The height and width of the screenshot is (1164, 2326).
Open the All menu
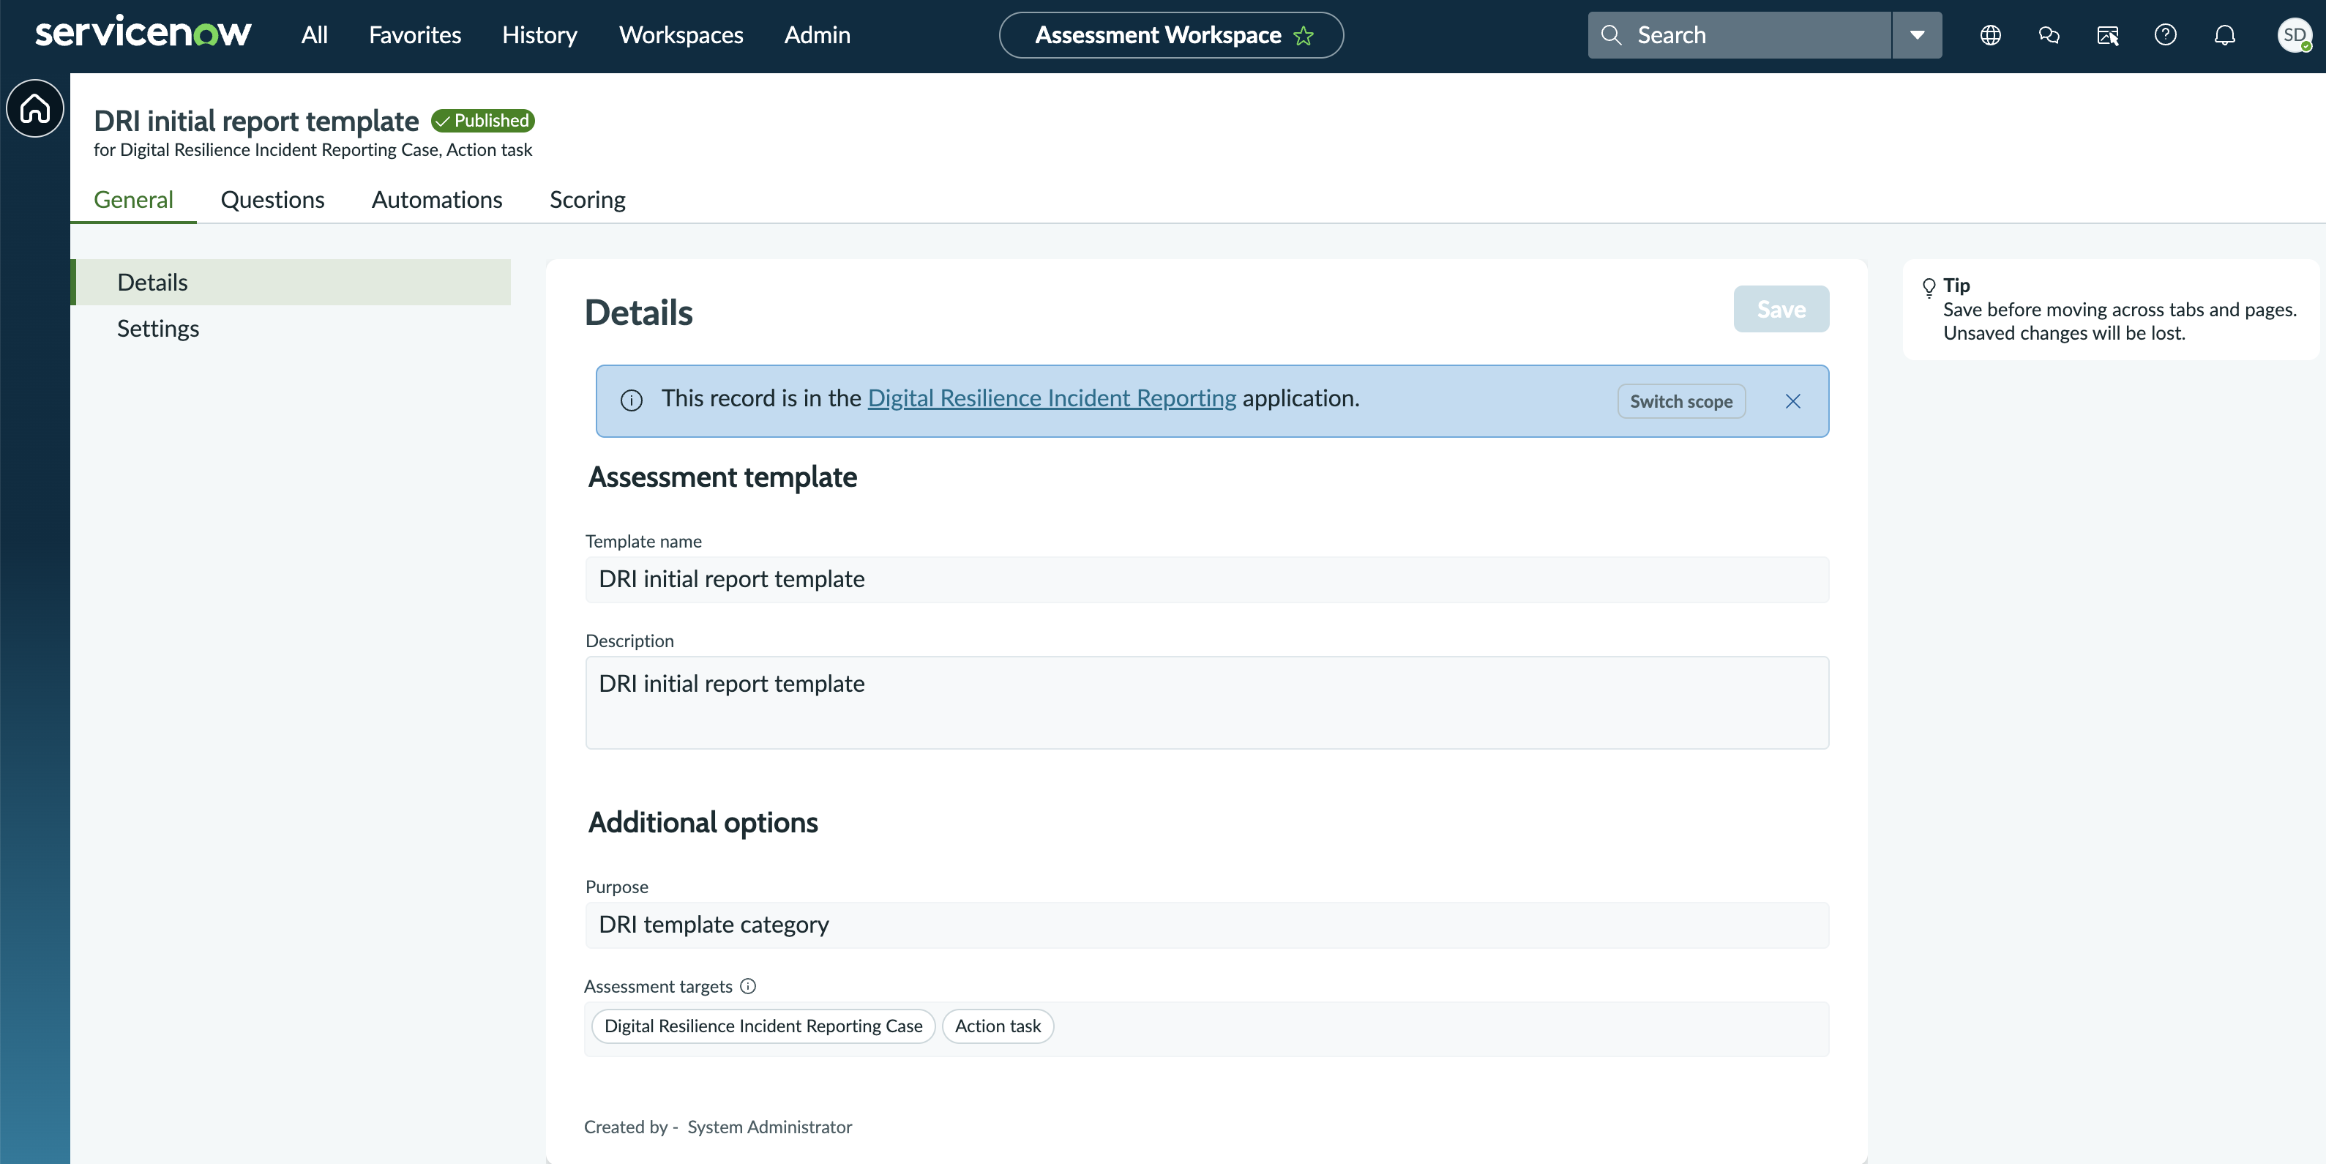tap(314, 35)
